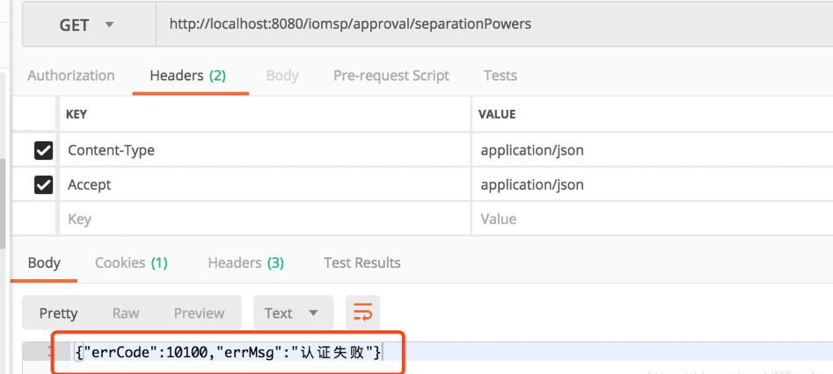Viewport: 833px width, 374px height.
Task: Open the GET method dropdown
Action: (x=86, y=25)
